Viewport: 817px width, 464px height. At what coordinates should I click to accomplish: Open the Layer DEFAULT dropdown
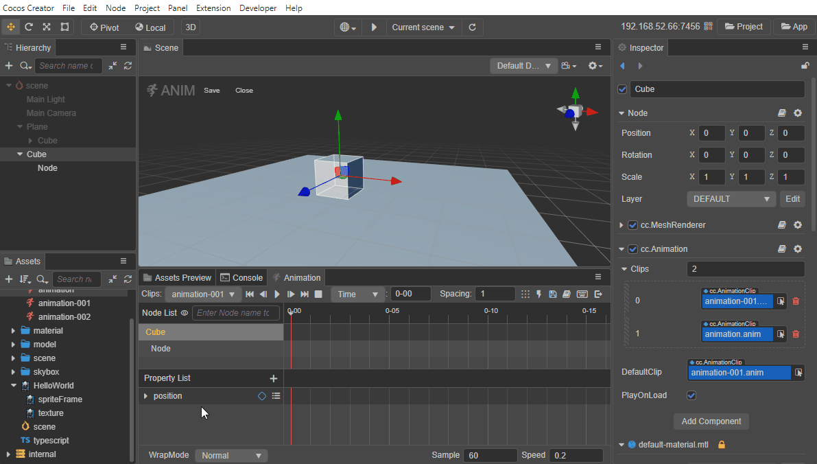pyautogui.click(x=731, y=198)
